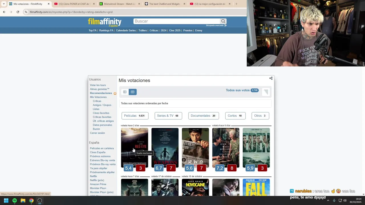Switch to MishoAmoli Stream tab
This screenshot has width=365, height=205.
click(120, 4)
